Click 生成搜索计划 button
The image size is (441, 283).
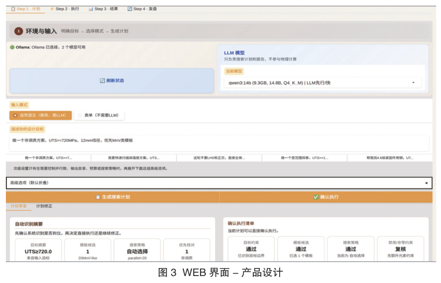click(x=112, y=197)
